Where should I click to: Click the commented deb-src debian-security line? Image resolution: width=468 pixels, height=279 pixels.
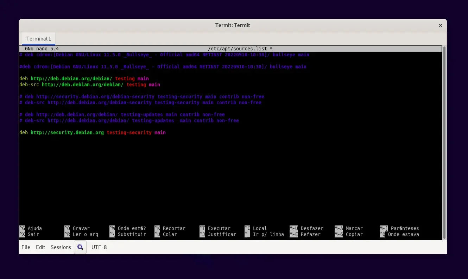click(140, 103)
